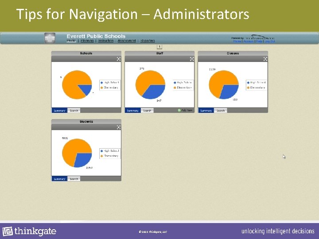Open the Assessment menu
The height and width of the screenshot is (239, 319).
coord(127,41)
